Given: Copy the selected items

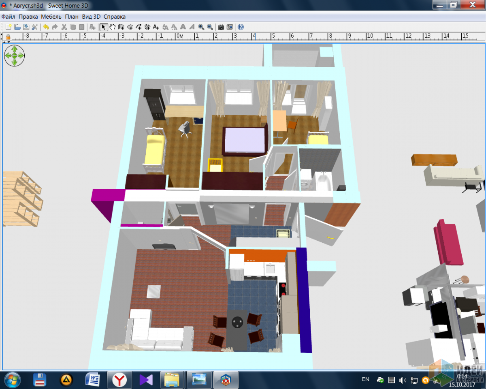Looking at the screenshot, I should [73, 27].
